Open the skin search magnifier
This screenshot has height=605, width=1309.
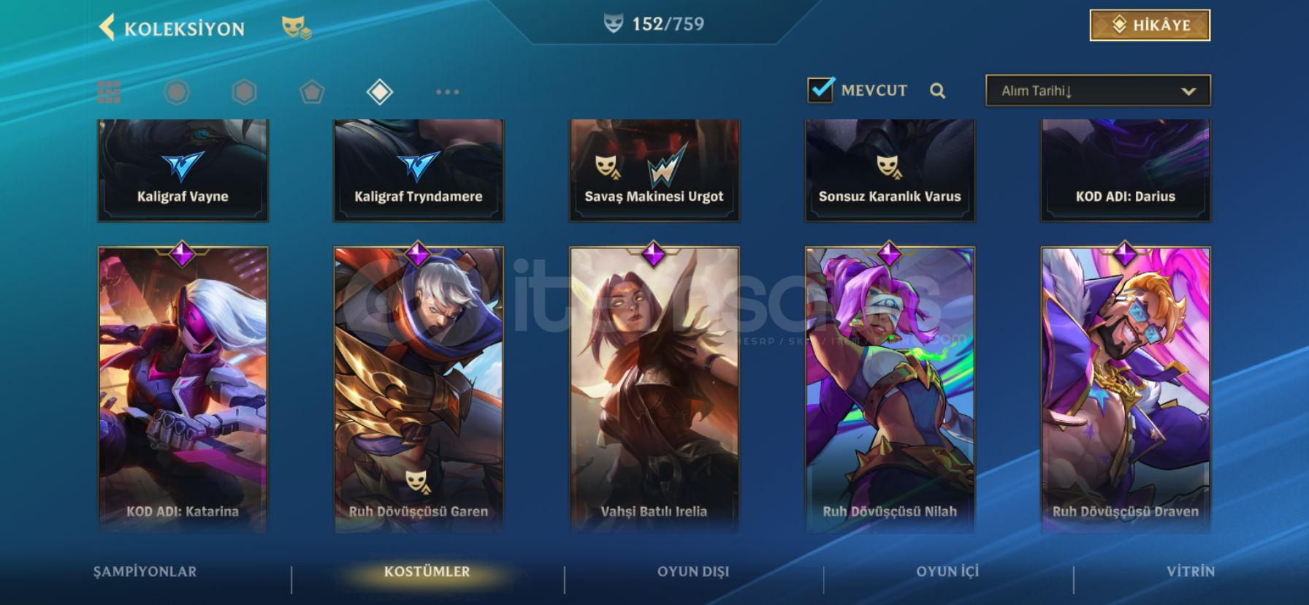coord(938,91)
